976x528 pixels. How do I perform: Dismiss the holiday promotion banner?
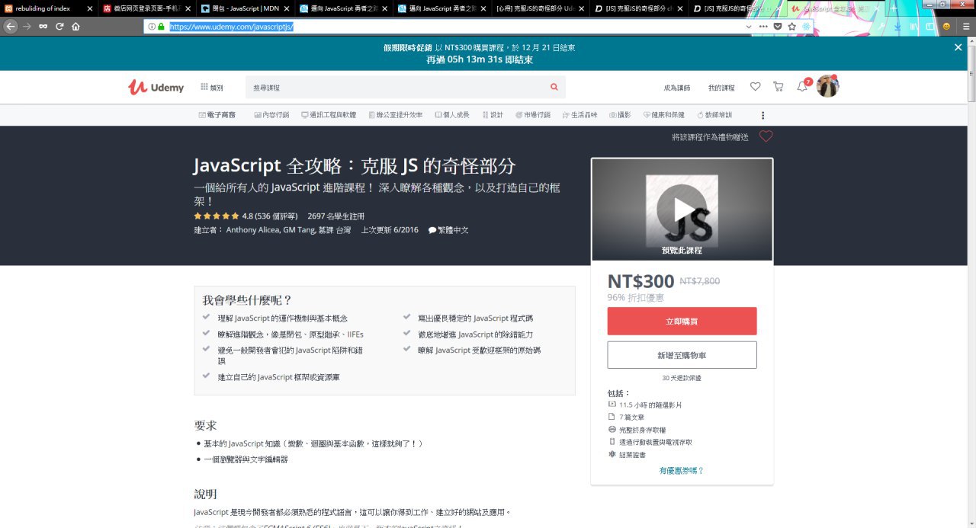tap(958, 47)
